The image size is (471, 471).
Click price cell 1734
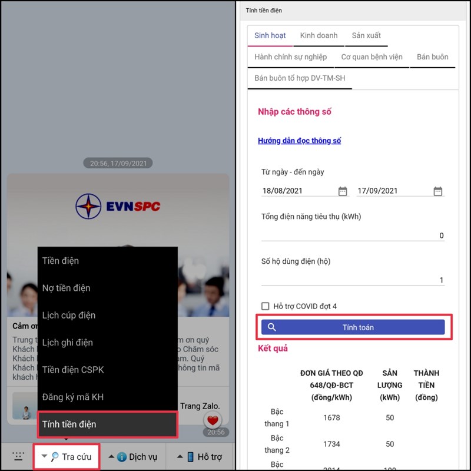(x=331, y=445)
